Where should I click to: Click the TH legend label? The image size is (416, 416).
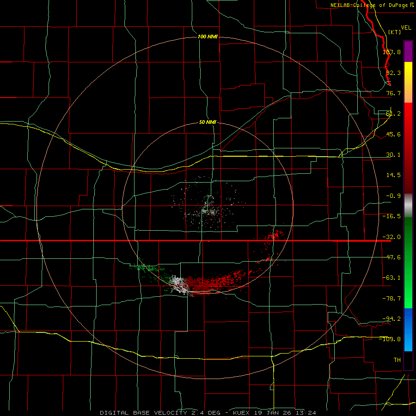[x=397, y=360]
